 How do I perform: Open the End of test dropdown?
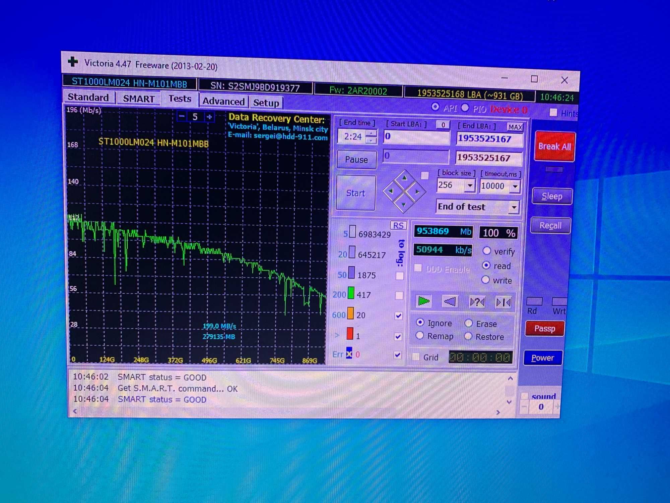point(514,207)
